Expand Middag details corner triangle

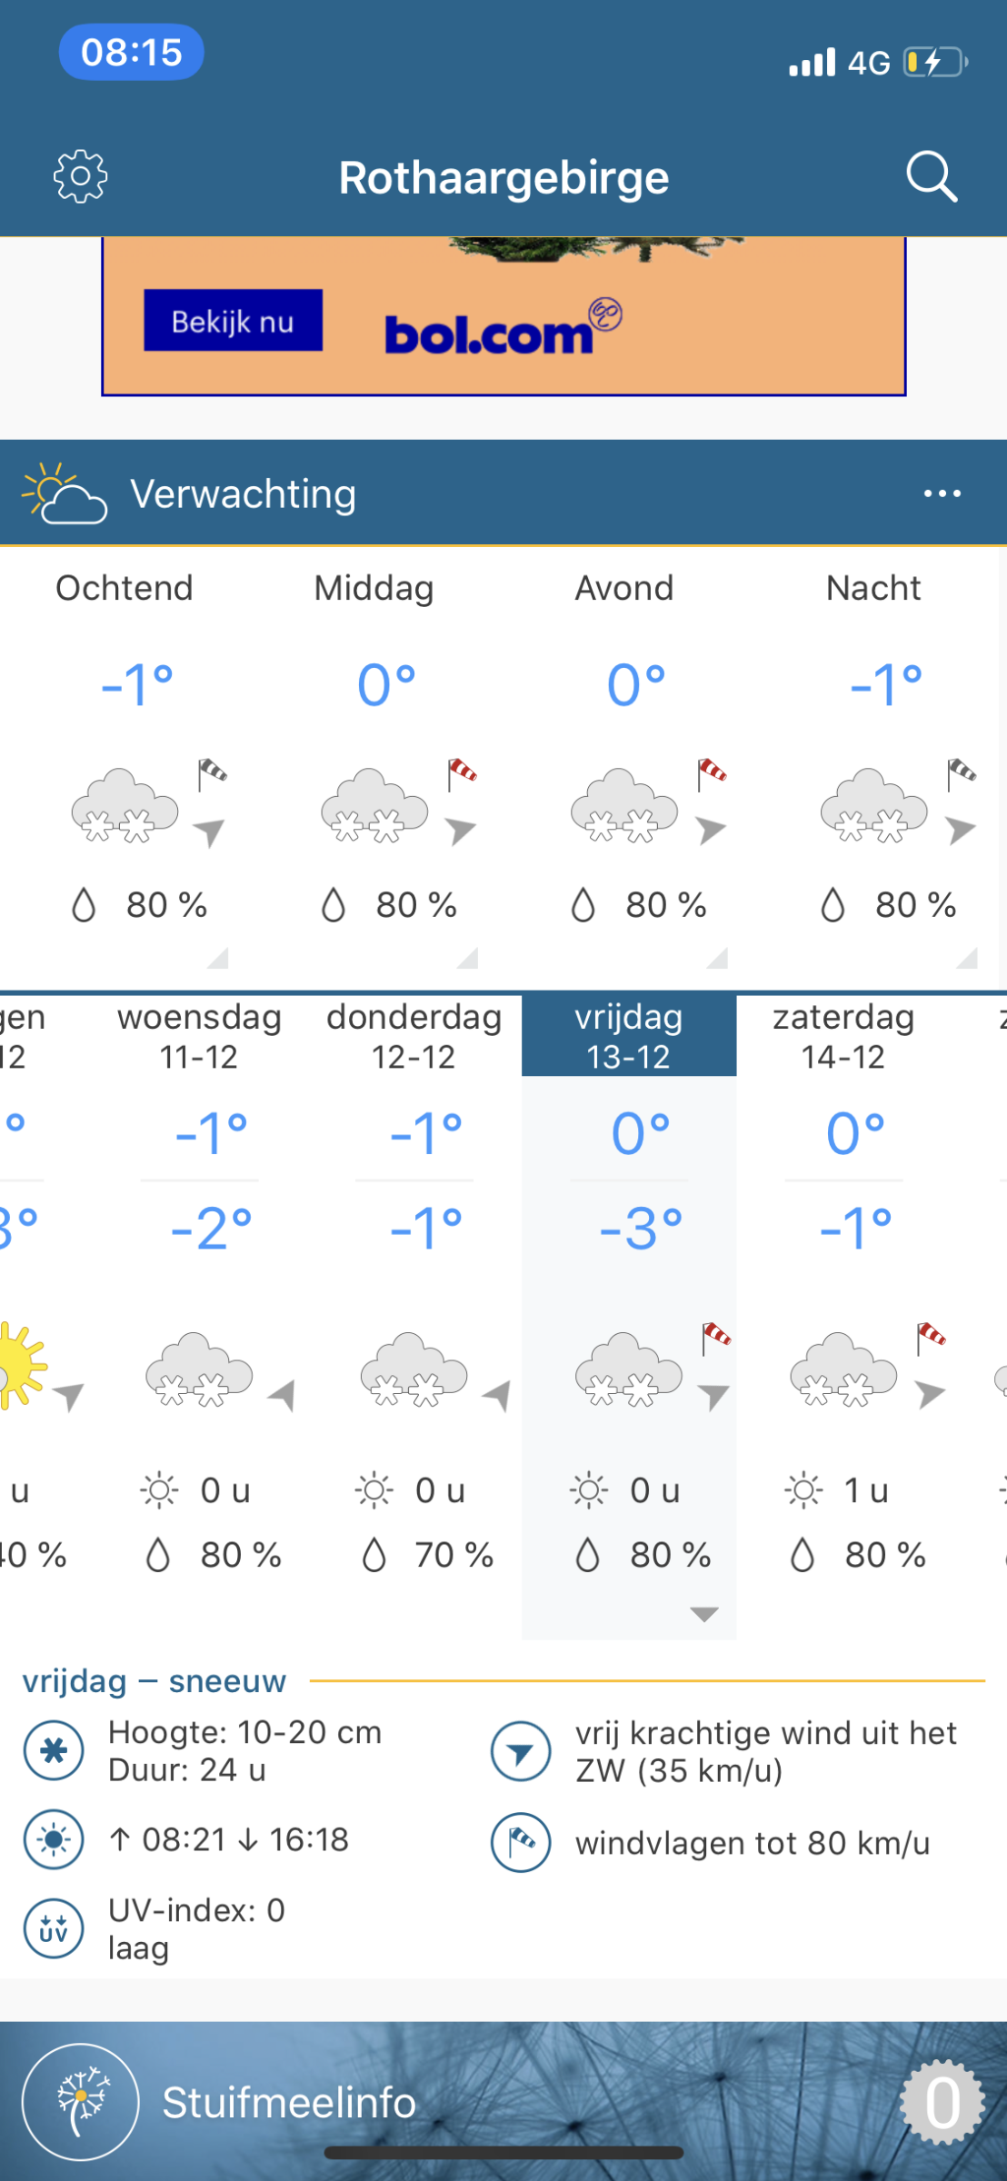[468, 958]
